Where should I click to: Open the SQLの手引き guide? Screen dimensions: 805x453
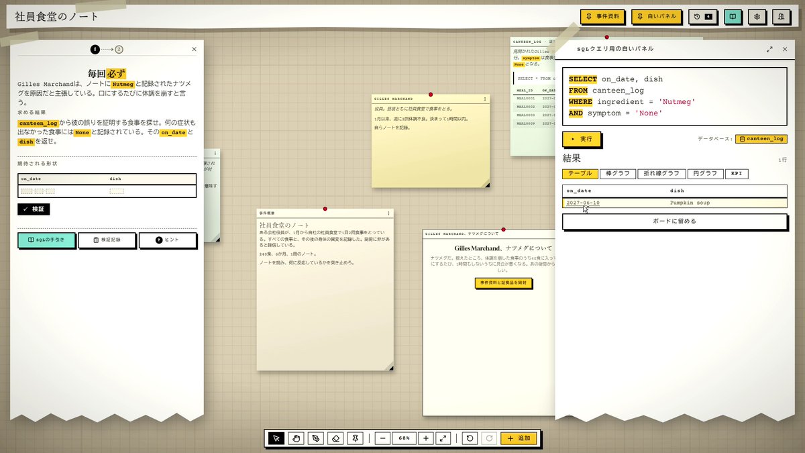click(x=46, y=240)
